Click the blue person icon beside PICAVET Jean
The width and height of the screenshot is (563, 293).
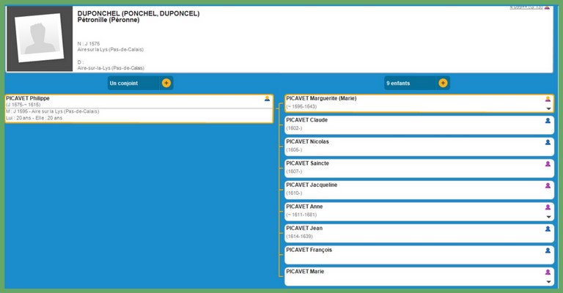(548, 229)
